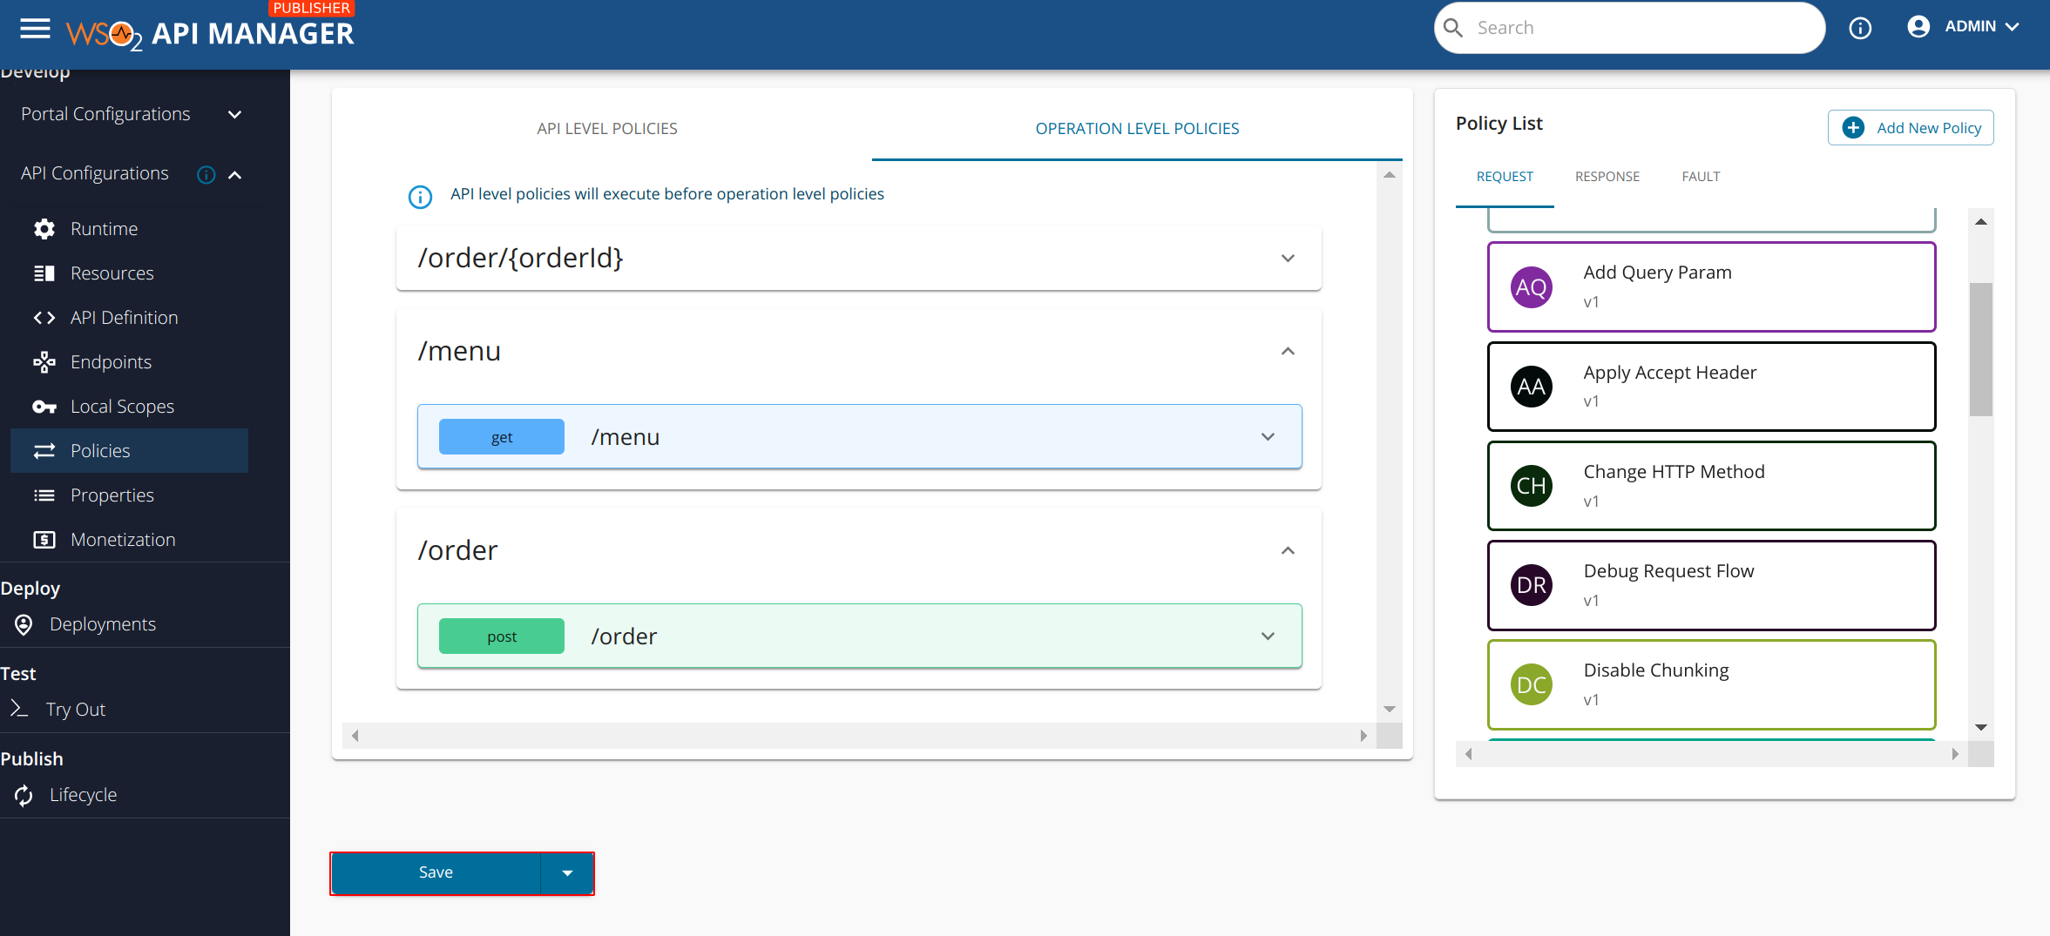This screenshot has width=2050, height=936.
Task: Click the Resources sidebar icon
Action: tap(44, 273)
